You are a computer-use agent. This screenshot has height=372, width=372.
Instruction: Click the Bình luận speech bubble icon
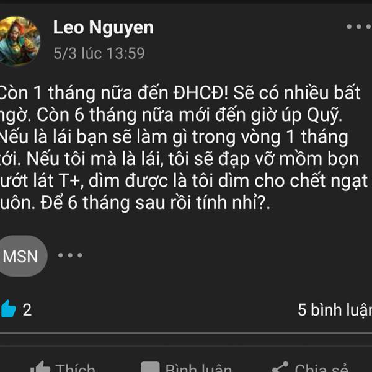[150, 367]
